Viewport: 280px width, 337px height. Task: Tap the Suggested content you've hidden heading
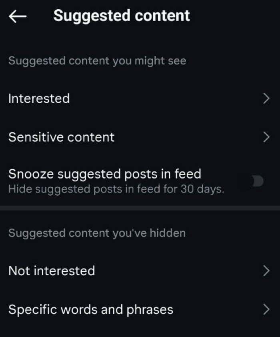[x=97, y=233]
